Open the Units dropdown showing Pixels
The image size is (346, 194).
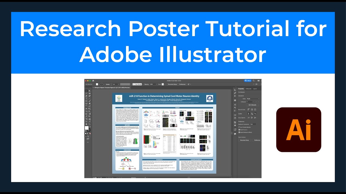coord(253,99)
